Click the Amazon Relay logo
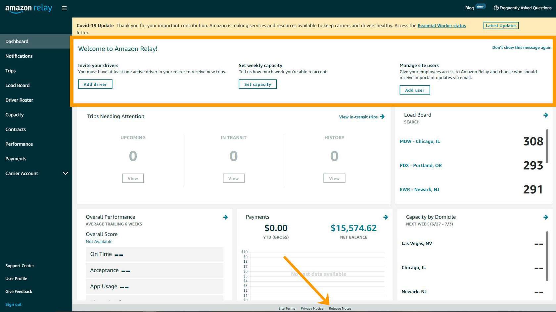Screen dimensions: 556x312 pyautogui.click(x=29, y=8)
